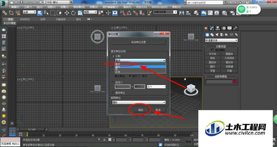Image resolution: width=277 pixels, height=147 pixels.
Task: Click the Mirror tool icon
Action: click(x=181, y=13)
